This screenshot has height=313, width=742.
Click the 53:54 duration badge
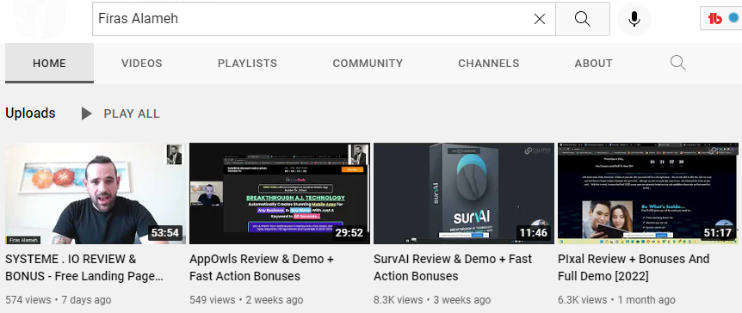[165, 233]
